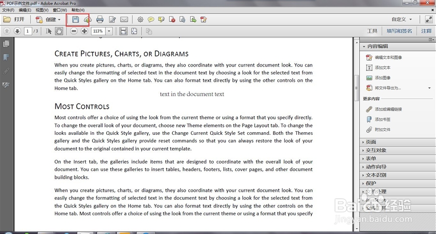Viewport: 436px width, 234px height.
Task: Open the 自定义 dropdown
Action: pyautogui.click(x=402, y=20)
